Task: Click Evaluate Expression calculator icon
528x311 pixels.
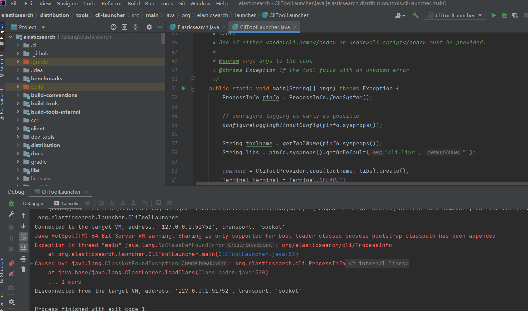Action: point(158,203)
